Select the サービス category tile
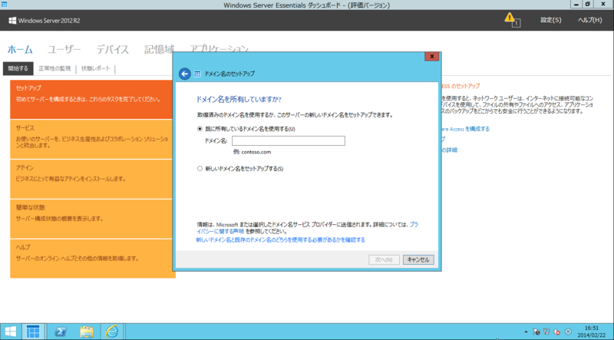The image size is (614, 340). (x=91, y=139)
